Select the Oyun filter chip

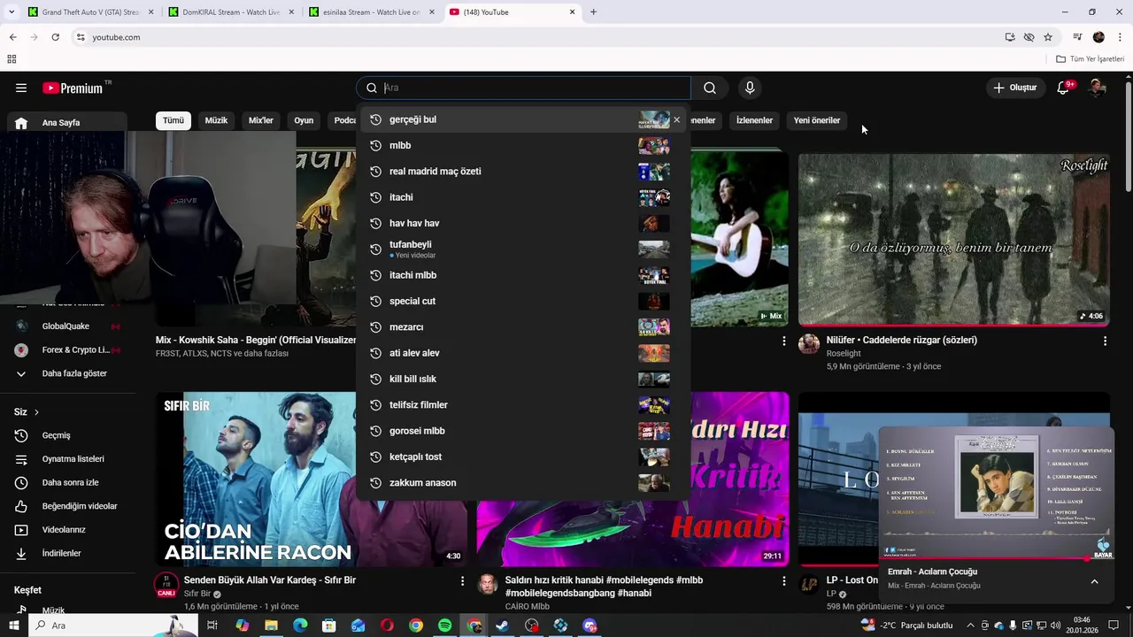[x=304, y=120]
